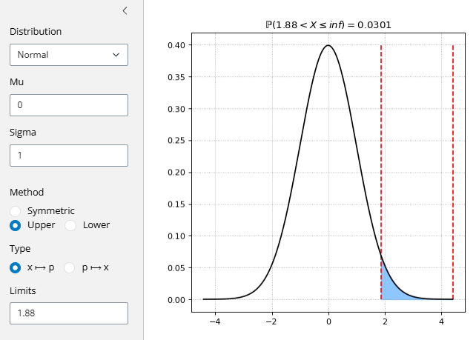Choose the Lower method radio button
The width and height of the screenshot is (476, 340).
click(71, 225)
